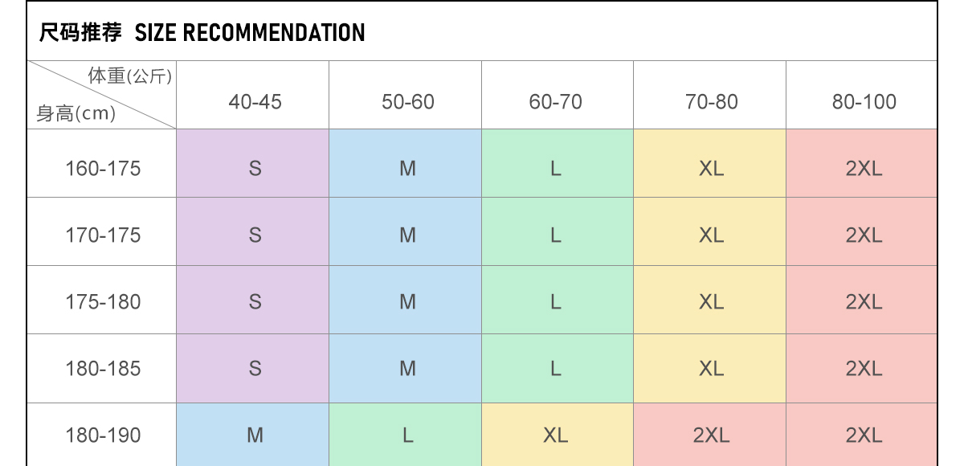Viewport: 964px width, 466px height.
Task: Select blue M cell in the 170-175 row
Action: [407, 235]
